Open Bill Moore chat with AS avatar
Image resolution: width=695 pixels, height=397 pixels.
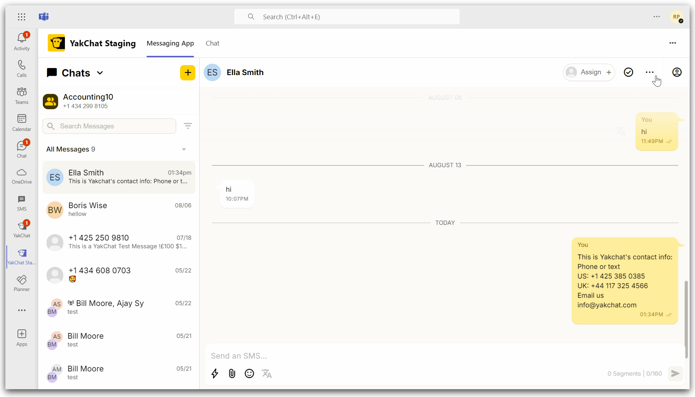tap(119, 340)
